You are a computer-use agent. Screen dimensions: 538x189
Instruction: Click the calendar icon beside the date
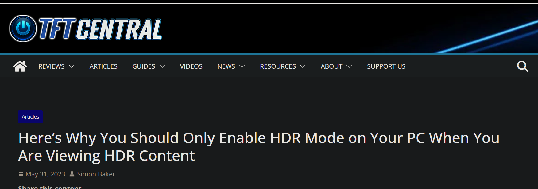point(21,174)
